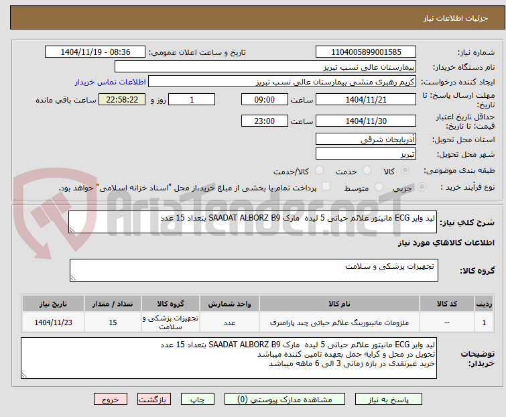Click the row number cell 1
Viewport: 506px width, 417px height.
tap(484, 322)
